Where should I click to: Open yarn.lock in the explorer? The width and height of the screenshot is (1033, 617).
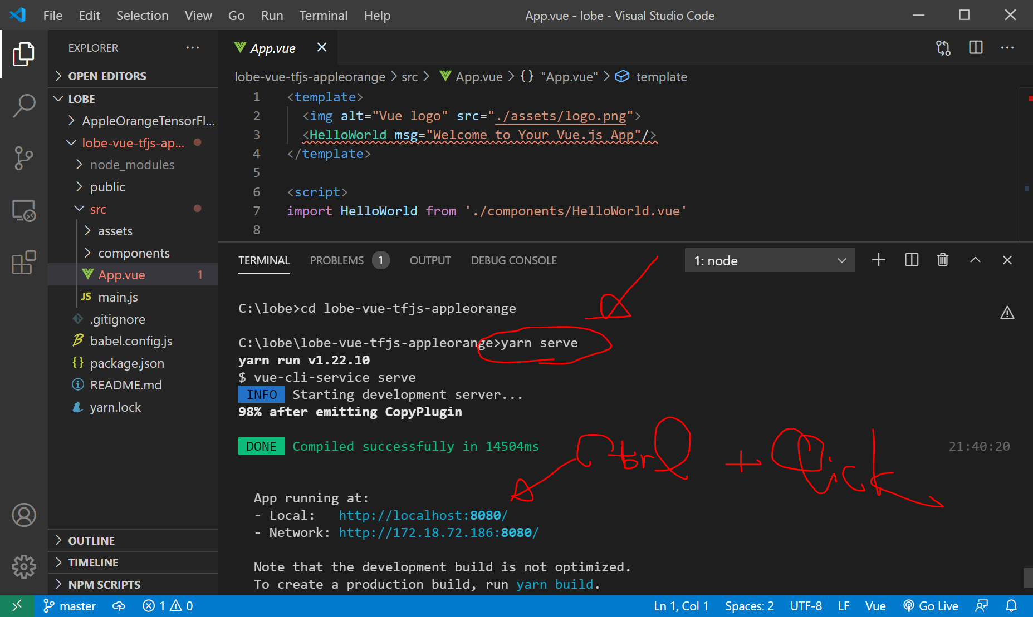[133, 407]
